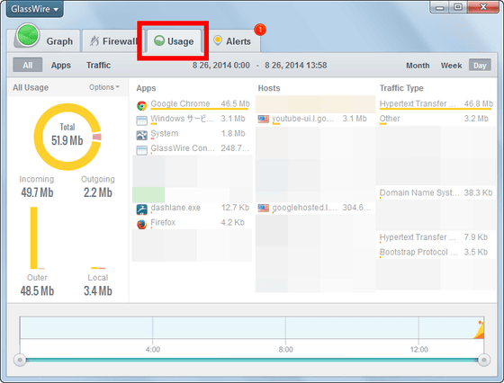The width and height of the screenshot is (504, 383).
Task: Select the Other 3.2 Mb traffic type
Action: (434, 119)
